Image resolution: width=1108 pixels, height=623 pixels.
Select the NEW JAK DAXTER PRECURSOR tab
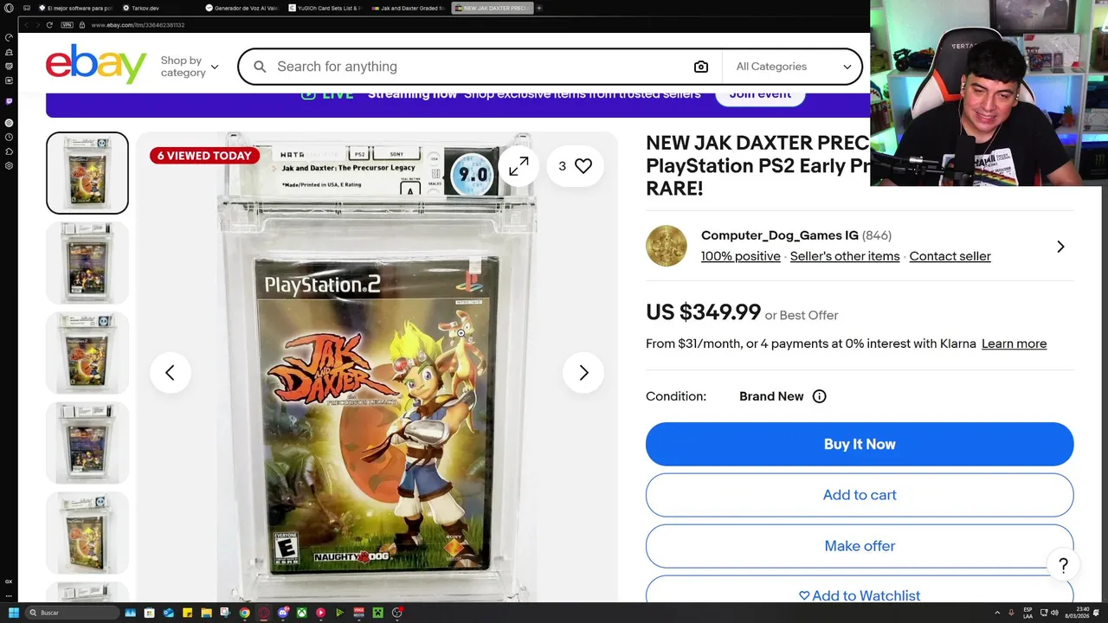(x=492, y=8)
